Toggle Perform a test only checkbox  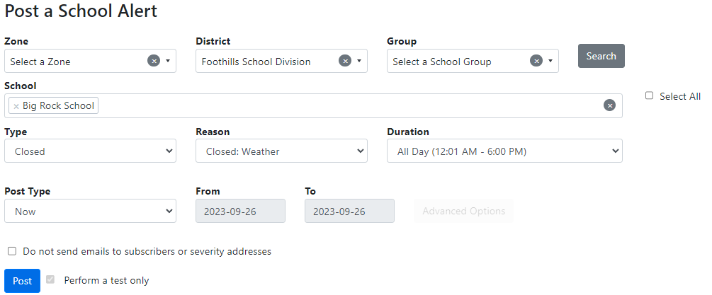[x=50, y=280]
